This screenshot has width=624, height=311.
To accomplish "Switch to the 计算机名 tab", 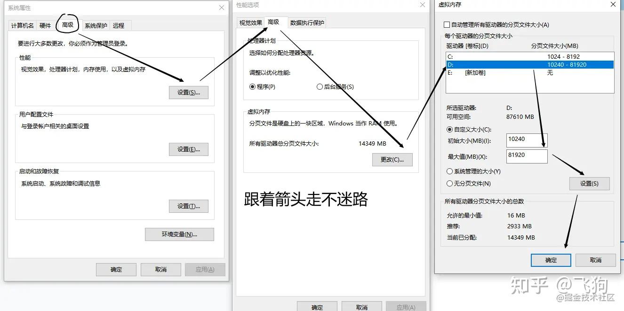I will 21,25.
